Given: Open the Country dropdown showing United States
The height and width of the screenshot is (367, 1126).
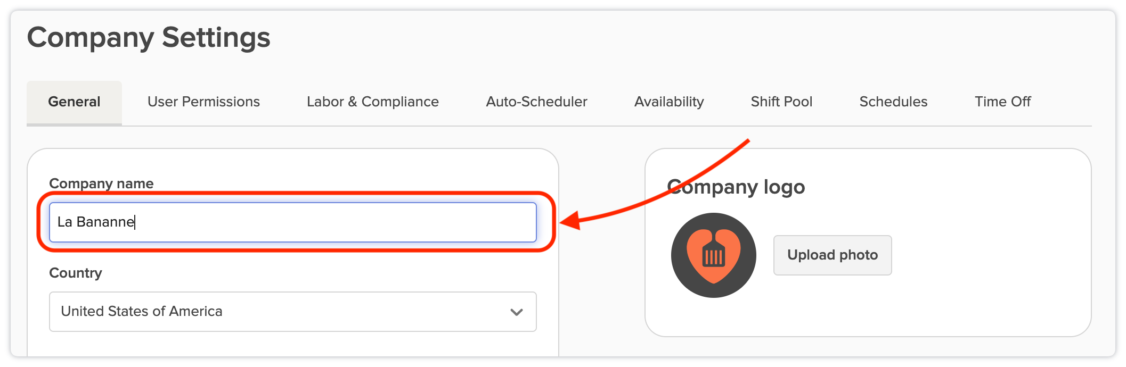Looking at the screenshot, I should [x=292, y=312].
